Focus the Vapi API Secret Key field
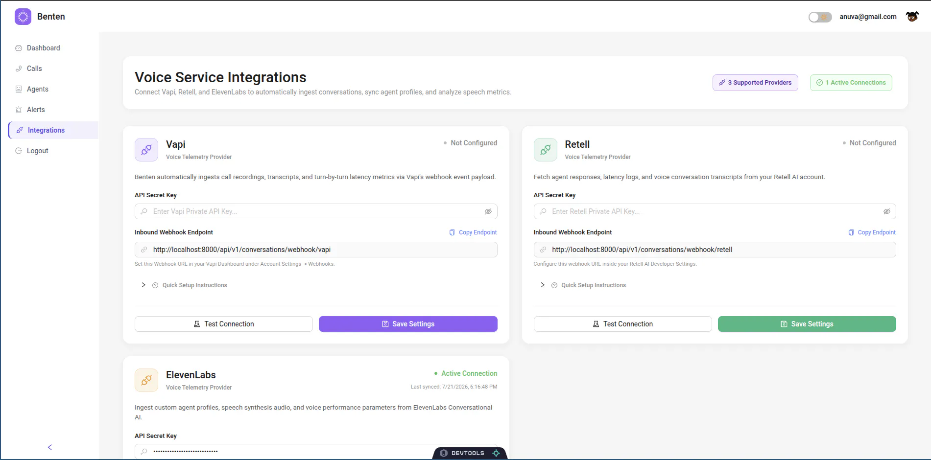 316,211
